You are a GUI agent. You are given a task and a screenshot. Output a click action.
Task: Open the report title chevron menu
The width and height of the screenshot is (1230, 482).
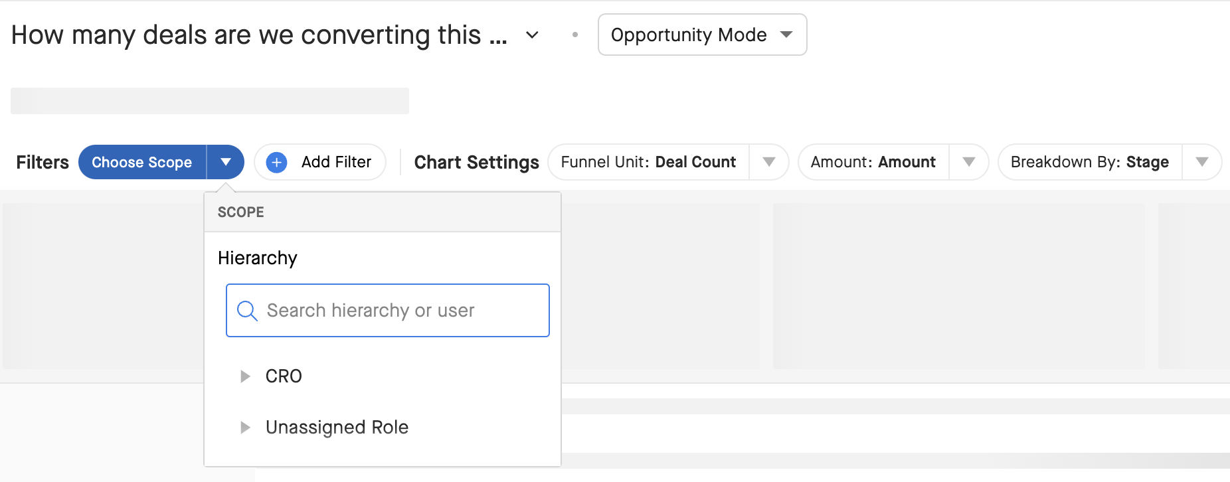(532, 35)
